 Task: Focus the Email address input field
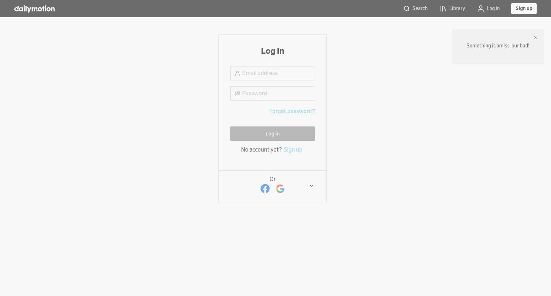point(273,73)
